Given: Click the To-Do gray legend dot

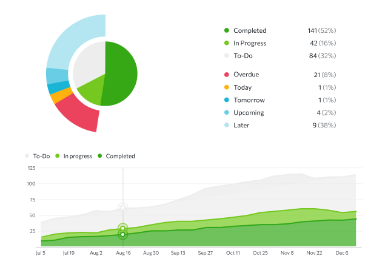Looking at the screenshot, I should pyautogui.click(x=227, y=56).
